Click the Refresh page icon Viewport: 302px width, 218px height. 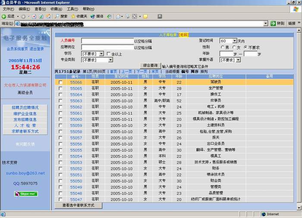(x=42, y=16)
